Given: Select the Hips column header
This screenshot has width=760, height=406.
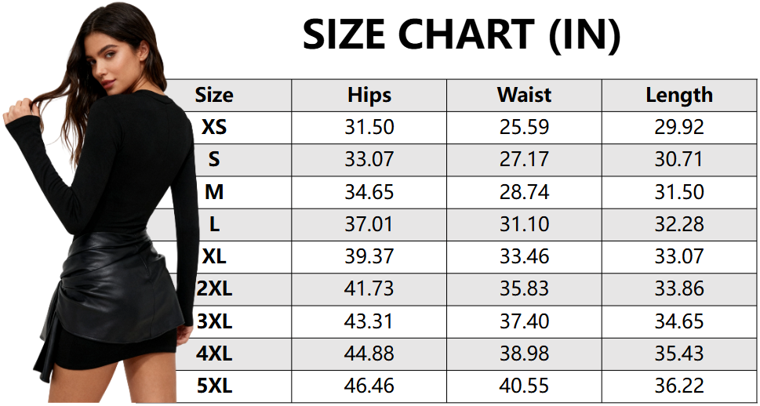Looking at the screenshot, I should (x=369, y=96).
